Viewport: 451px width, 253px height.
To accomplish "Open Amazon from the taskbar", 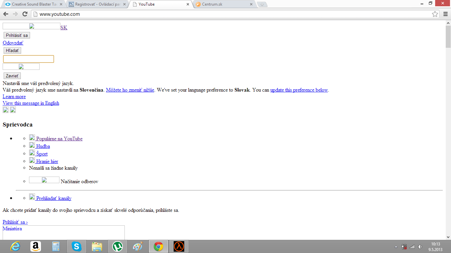I will (x=36, y=246).
